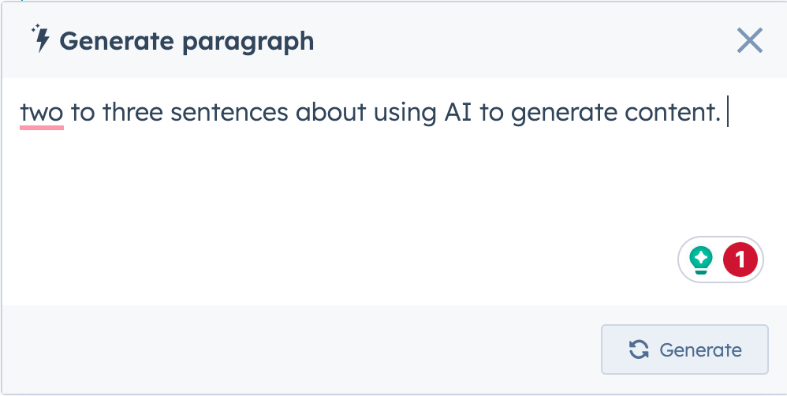The width and height of the screenshot is (787, 396).
Task: Click the "Generate" text label on the button
Action: (x=700, y=349)
